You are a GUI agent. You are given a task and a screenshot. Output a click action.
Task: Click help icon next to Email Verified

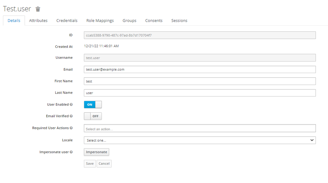click(71, 116)
